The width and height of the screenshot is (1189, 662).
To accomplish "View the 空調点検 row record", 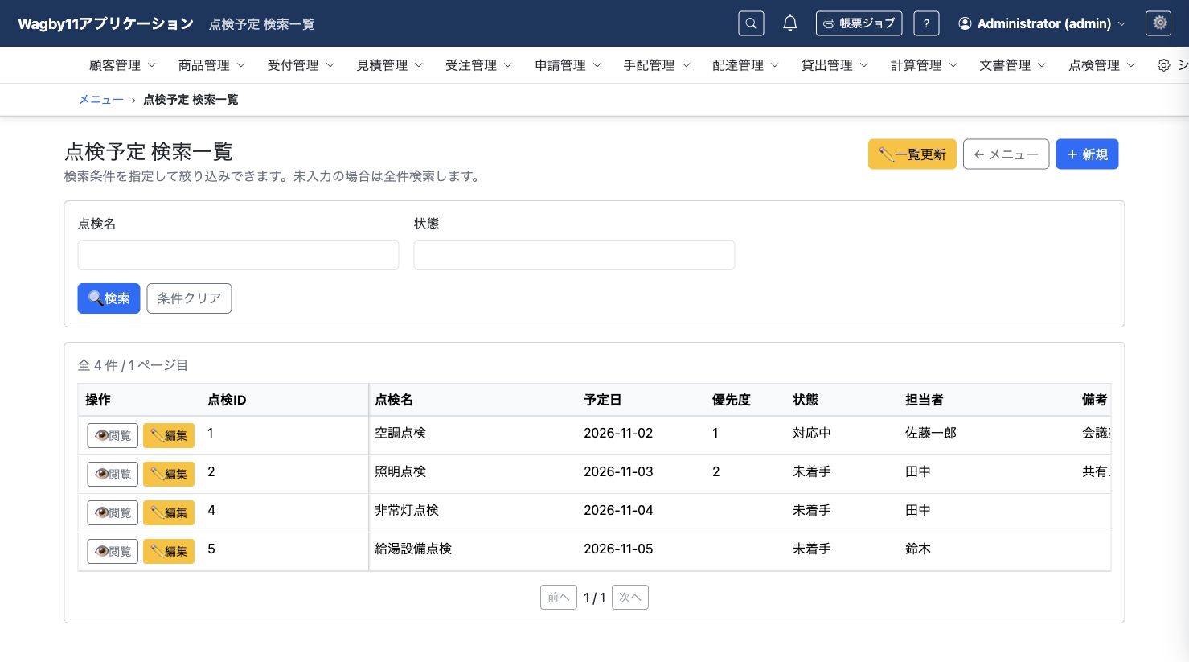I will click(113, 435).
